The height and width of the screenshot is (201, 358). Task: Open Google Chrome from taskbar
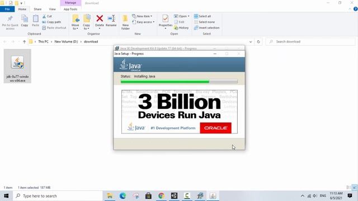click(x=162, y=196)
